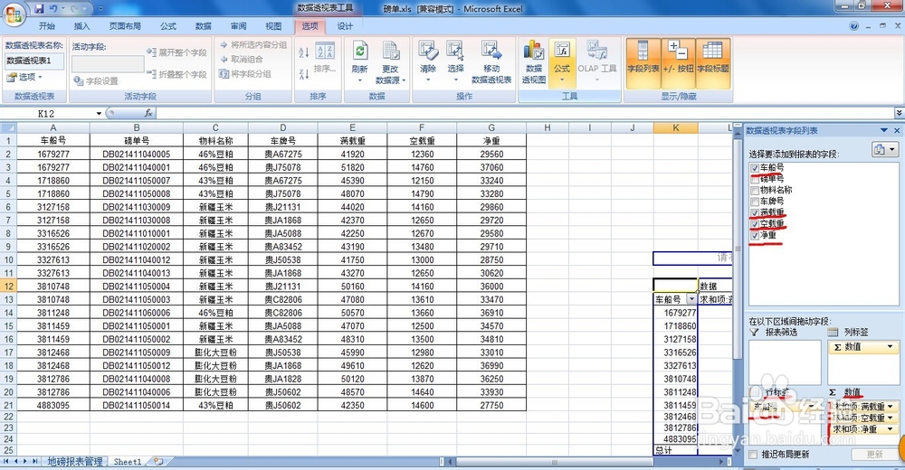Click 将字段分组 group field
Screen dimensions: 905x470
pyautogui.click(x=245, y=74)
